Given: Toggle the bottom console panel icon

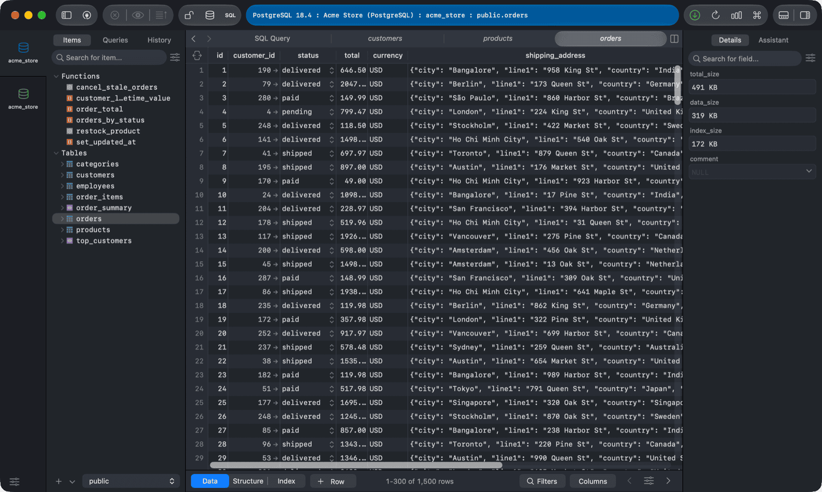Looking at the screenshot, I should 784,15.
